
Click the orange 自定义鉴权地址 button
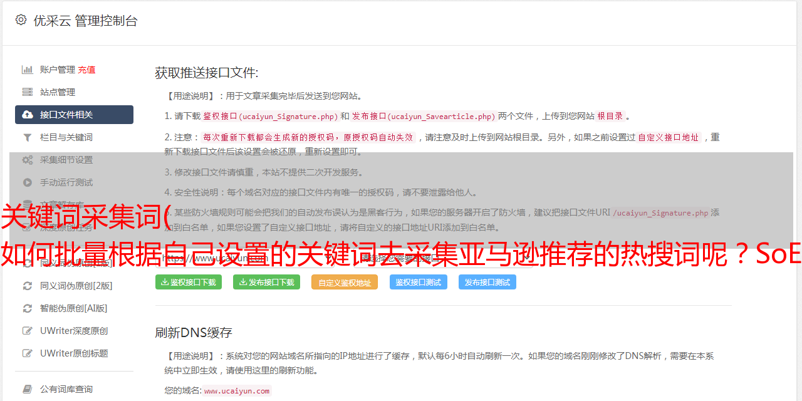click(x=345, y=283)
